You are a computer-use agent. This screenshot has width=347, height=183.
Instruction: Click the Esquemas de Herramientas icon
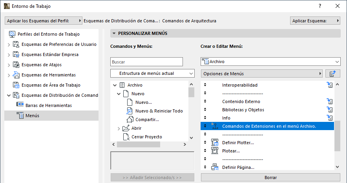[x=16, y=75]
